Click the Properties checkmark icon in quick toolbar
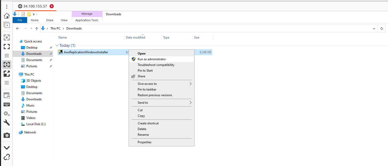Viewport: 388px width, 166px height. [x=23, y=14]
